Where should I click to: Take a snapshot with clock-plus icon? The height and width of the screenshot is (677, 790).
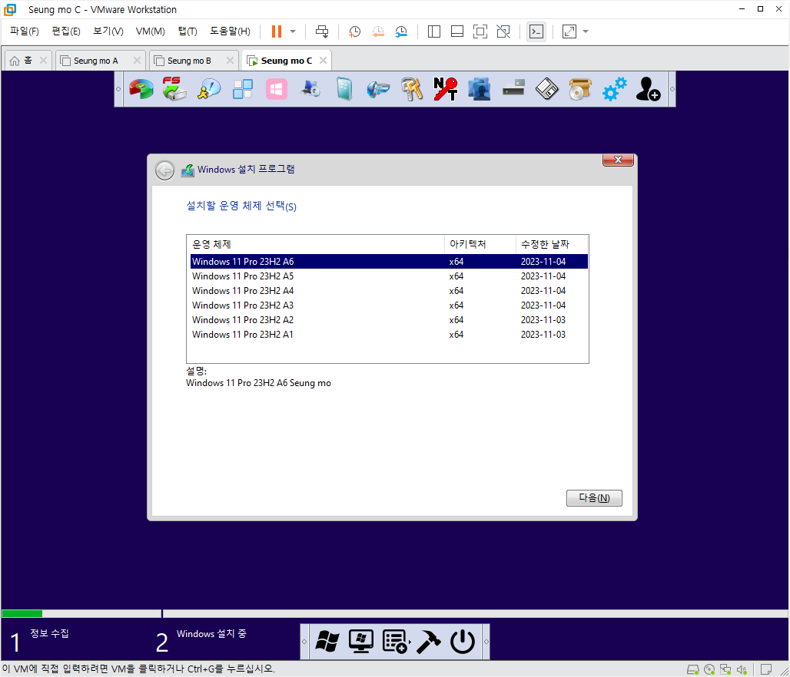355,31
